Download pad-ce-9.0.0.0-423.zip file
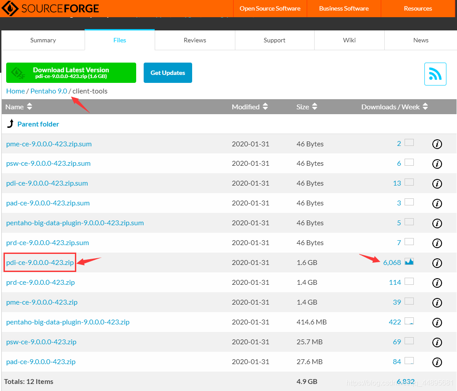Viewport: 457px width, 391px height. (41, 361)
